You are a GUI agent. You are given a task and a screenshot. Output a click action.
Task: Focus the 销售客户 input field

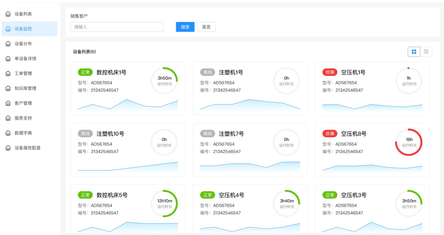pyautogui.click(x=117, y=27)
